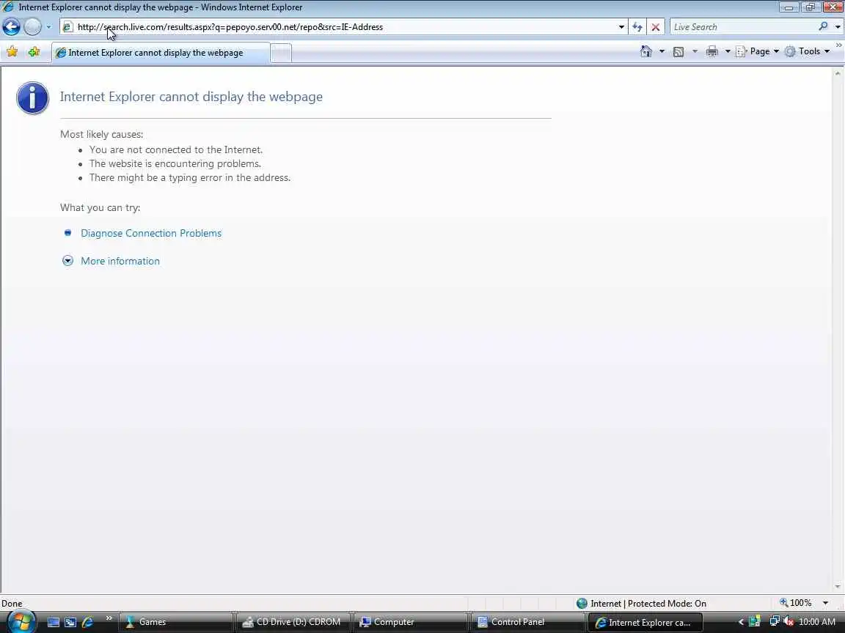Go back with the Back arrow button

pos(11,26)
